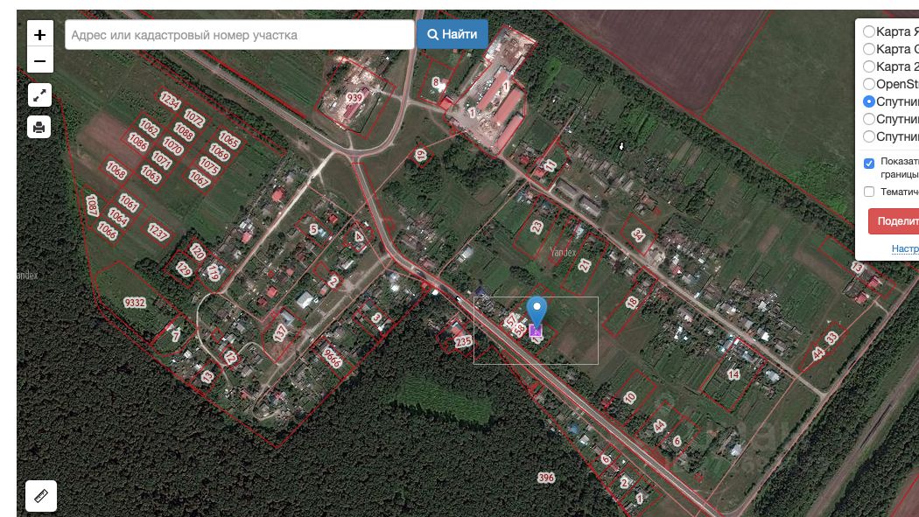The image size is (919, 517).
Task: Select parcel labeled 235
Action: [x=463, y=342]
